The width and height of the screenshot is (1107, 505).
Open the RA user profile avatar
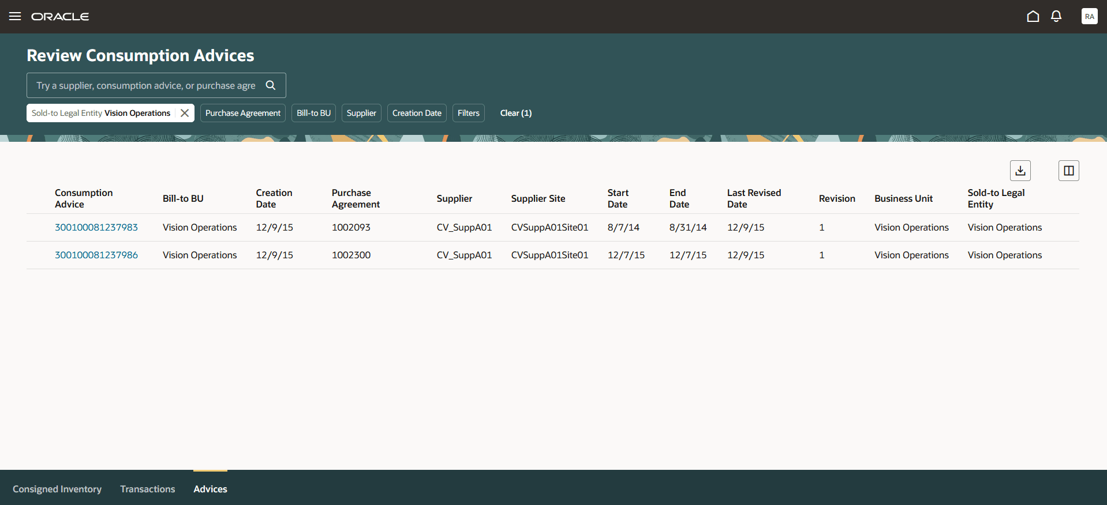(1089, 16)
